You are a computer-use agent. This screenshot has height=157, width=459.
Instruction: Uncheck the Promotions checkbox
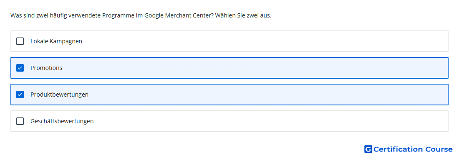(x=20, y=68)
